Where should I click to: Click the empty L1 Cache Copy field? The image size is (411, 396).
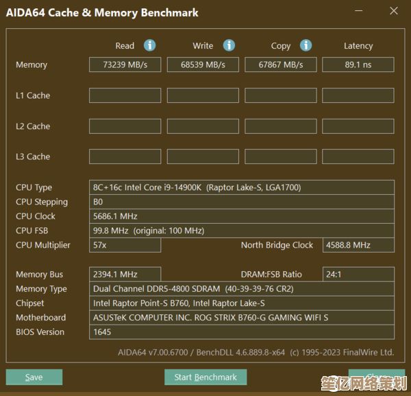click(281, 95)
